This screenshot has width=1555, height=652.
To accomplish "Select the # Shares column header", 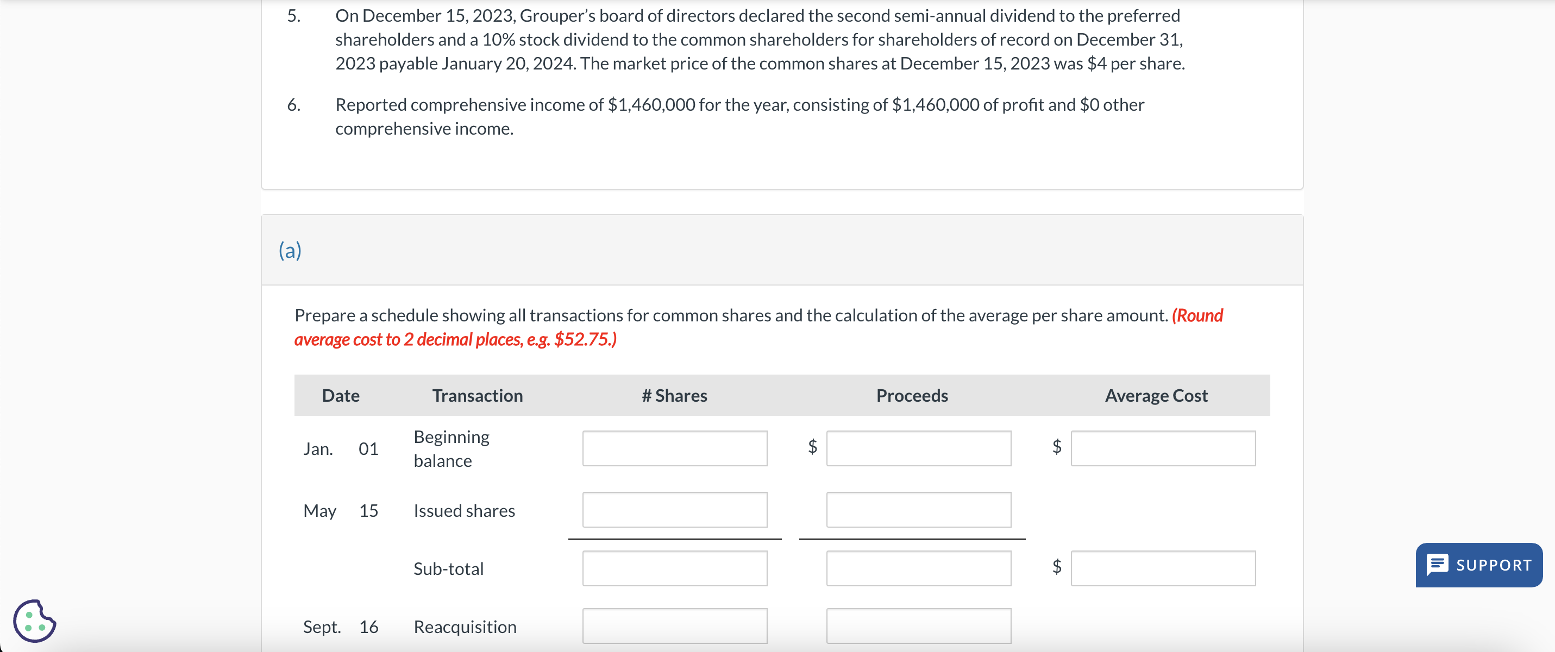I will [x=674, y=396].
